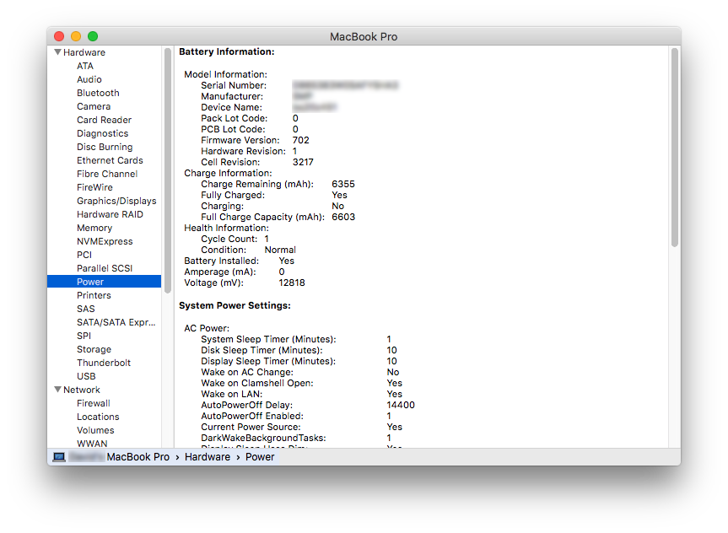Click MacBook Pro in the breadcrumb path

click(x=138, y=456)
